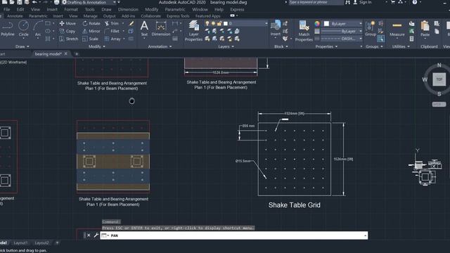Open the Layer Properties manager
Viewport: 450px width, 253px height.
[193, 31]
